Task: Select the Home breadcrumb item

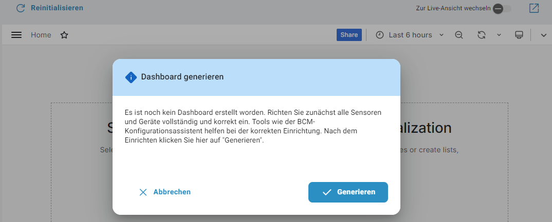Action: (41, 35)
